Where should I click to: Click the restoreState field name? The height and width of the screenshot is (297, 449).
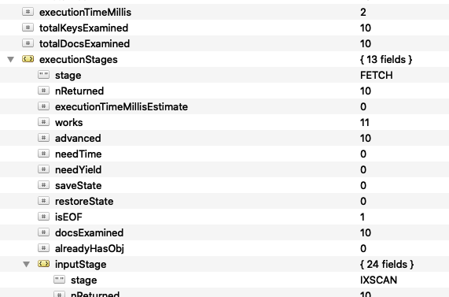click(84, 201)
